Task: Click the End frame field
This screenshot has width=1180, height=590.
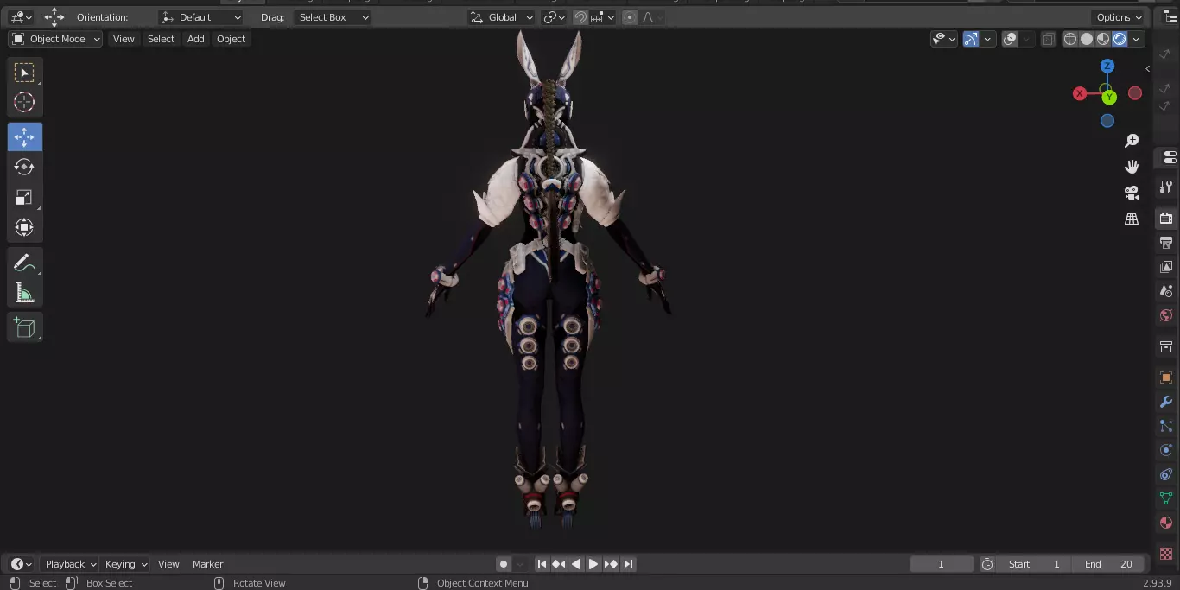Action: click(1108, 564)
